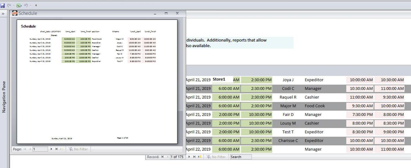Open the Customize Quick Access Toolbar dropdown
Image resolution: width=411 pixels, height=168 pixels.
tap(36, 6)
